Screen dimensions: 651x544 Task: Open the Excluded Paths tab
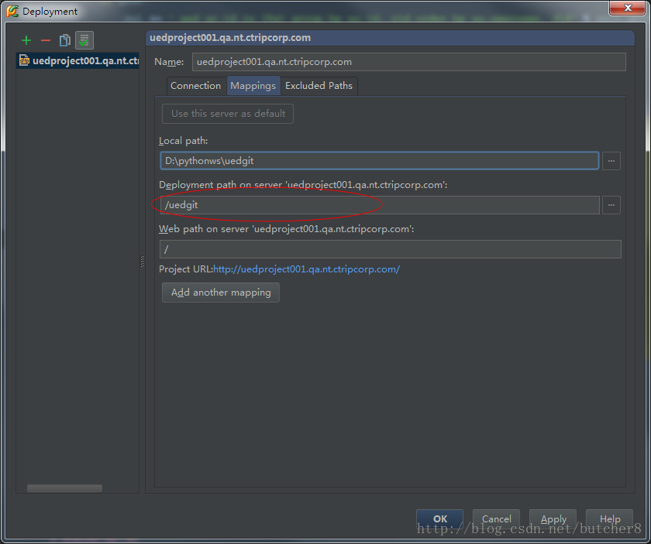pos(319,86)
